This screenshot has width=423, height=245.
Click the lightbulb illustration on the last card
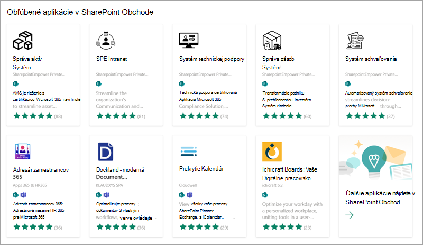374,162
